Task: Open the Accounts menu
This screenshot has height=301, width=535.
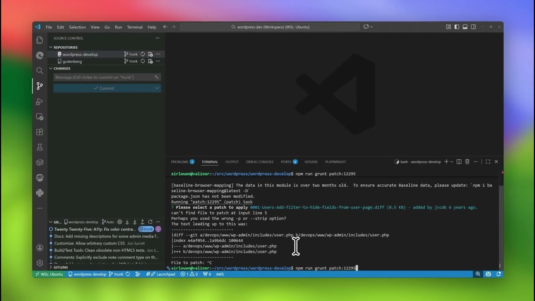Action: 40,247
